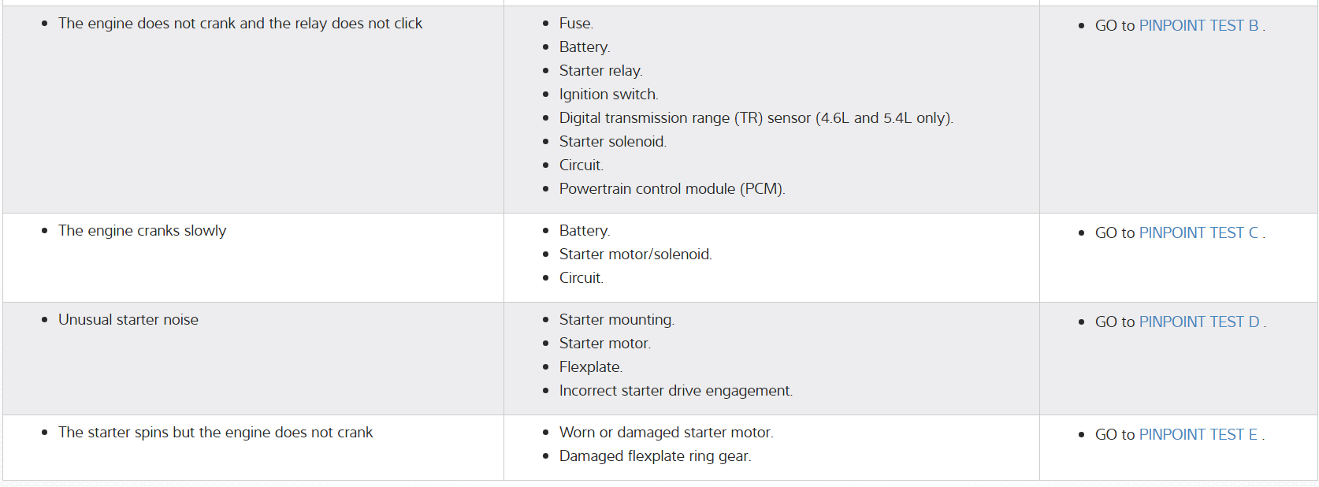Select "Damaged flexplate ring gear." text
The image size is (1319, 487).
pos(655,456)
